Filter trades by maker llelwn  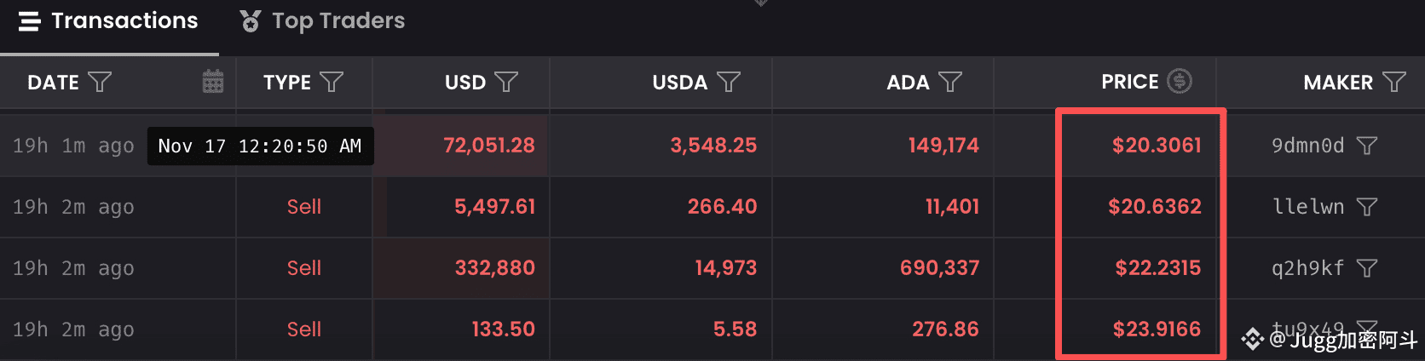1367,208
